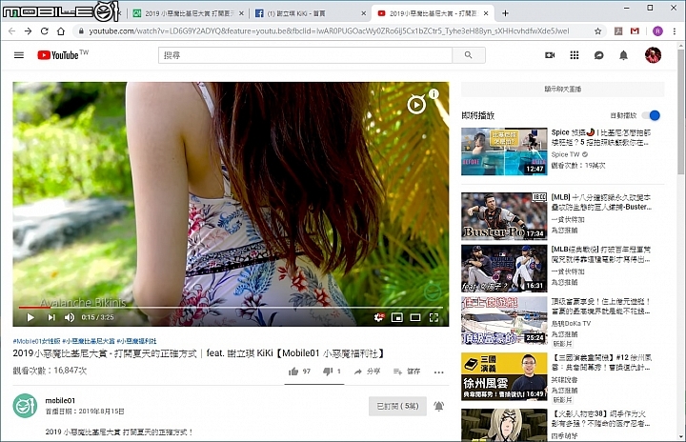Mute the video volume speaker icon
Viewport: 686px width, 442px height.
tap(70, 317)
